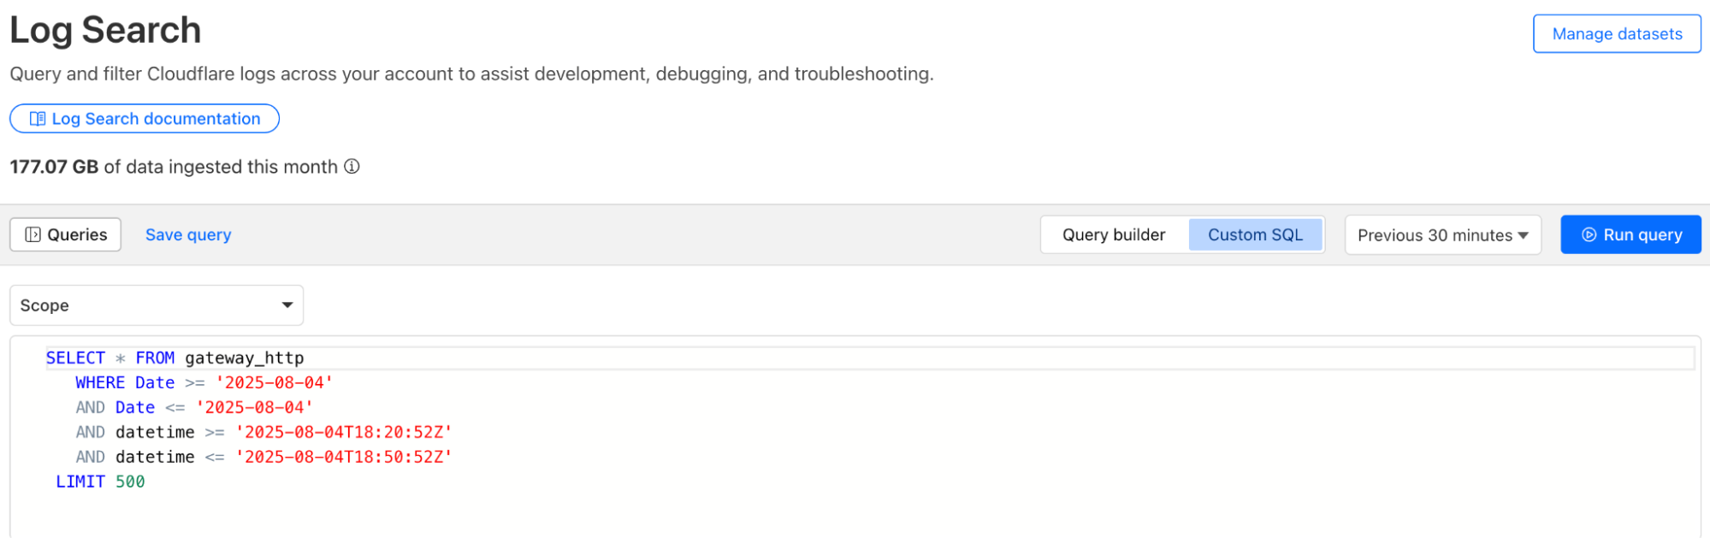Click the book icon for Log Search documentation
Viewport: 1710px width, 538px height.
[38, 119]
